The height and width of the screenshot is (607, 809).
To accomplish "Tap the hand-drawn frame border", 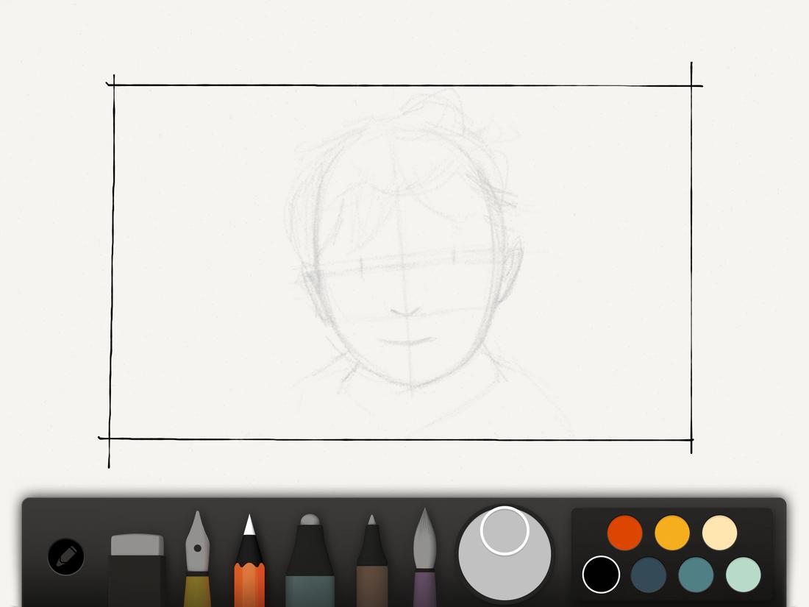I will [404, 85].
